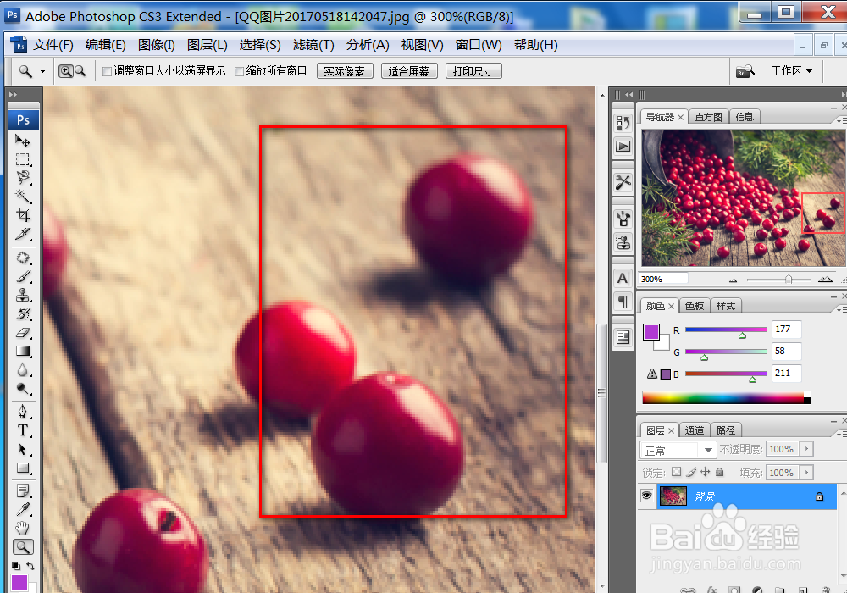The image size is (847, 593).
Task: Toggle lock position icon
Action: click(706, 472)
